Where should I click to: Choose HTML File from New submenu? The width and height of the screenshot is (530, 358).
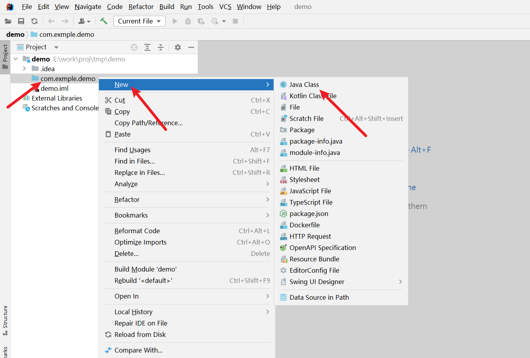pyautogui.click(x=341, y=168)
